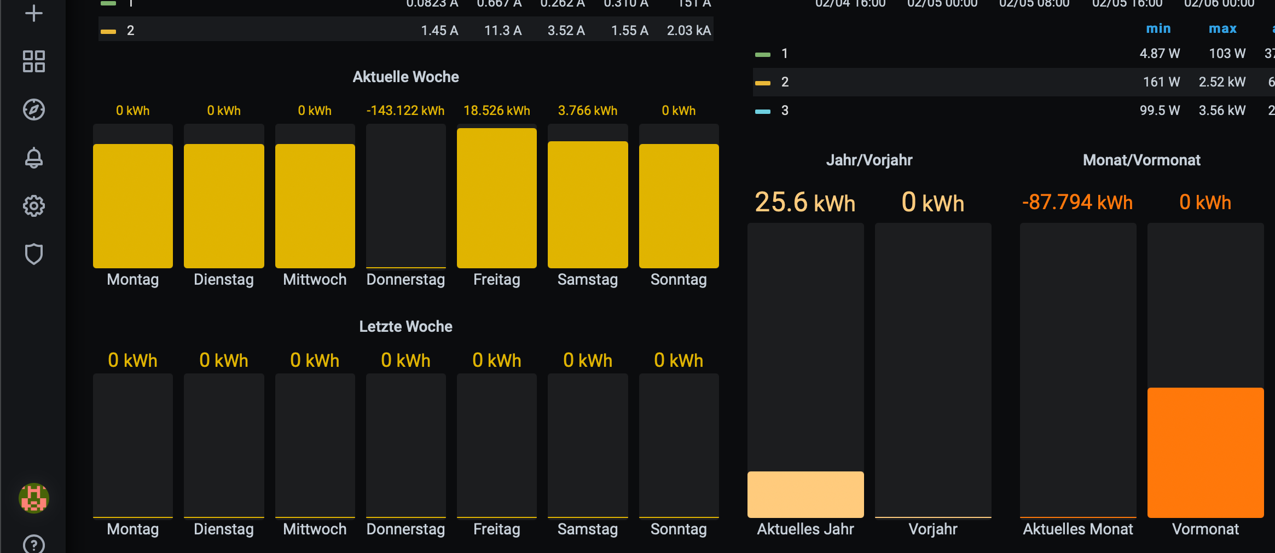Open Server Admin shield icon
This screenshot has height=553, width=1275.
pos(33,254)
